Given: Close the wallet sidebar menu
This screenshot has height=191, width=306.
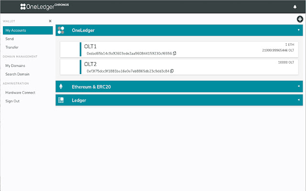Looking at the screenshot, I should (50, 21).
